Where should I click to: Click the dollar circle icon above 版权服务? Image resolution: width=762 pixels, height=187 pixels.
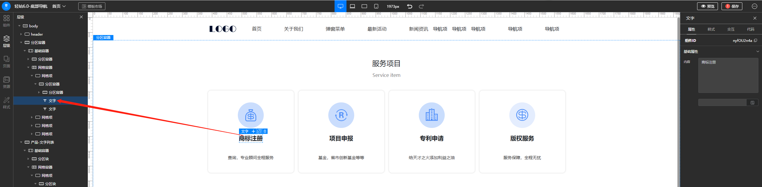click(x=522, y=115)
